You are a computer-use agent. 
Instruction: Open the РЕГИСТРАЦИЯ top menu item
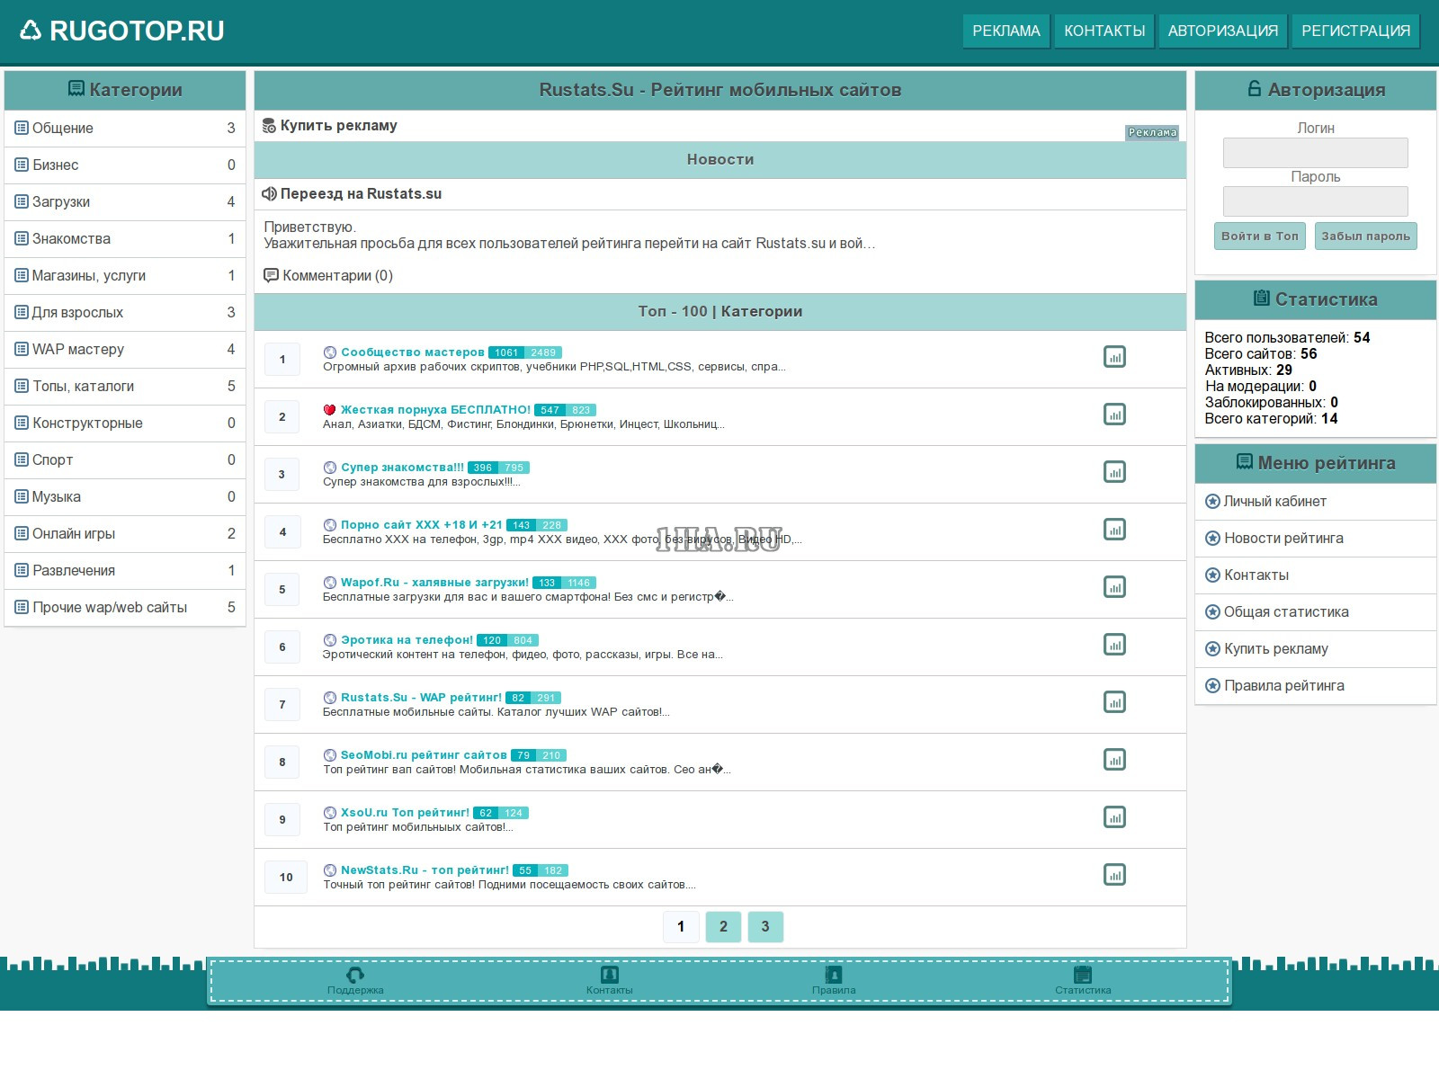click(x=1355, y=31)
